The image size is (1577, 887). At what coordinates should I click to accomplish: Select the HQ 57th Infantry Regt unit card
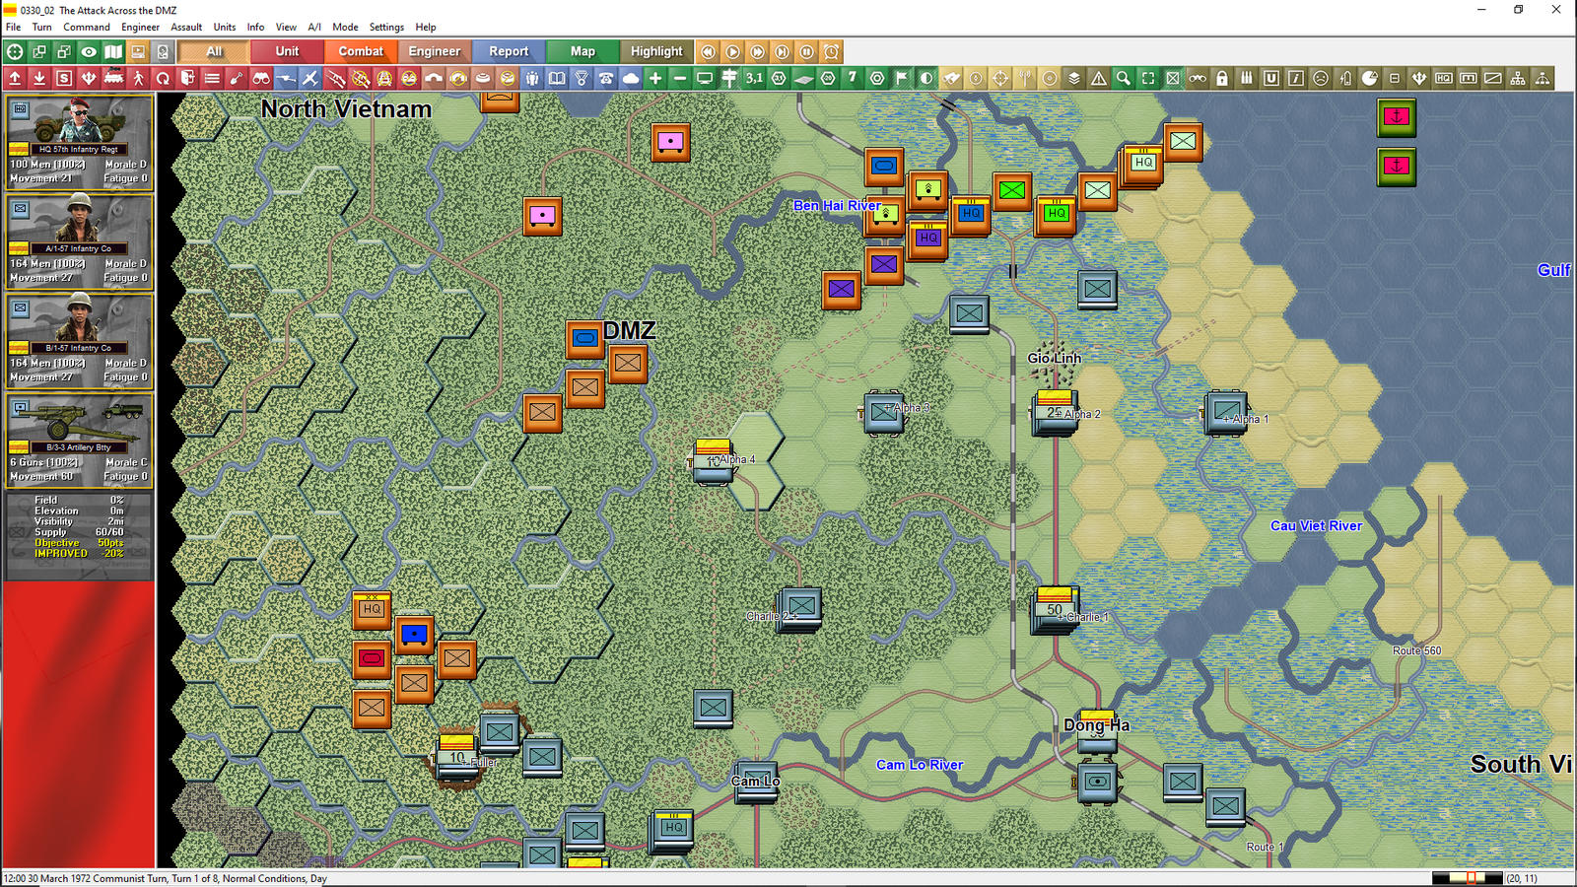pyautogui.click(x=79, y=142)
